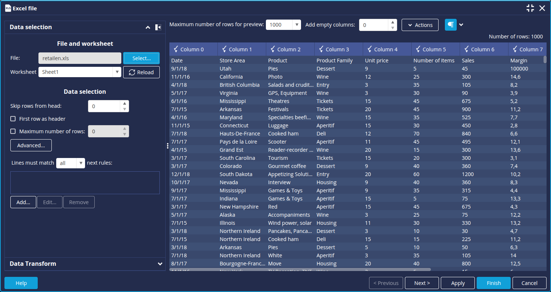The width and height of the screenshot is (551, 292).
Task: Increase Skip rows from head value
Action: click(x=125, y=104)
